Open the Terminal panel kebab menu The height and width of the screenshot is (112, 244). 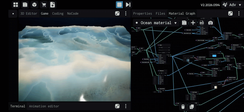[126, 106]
